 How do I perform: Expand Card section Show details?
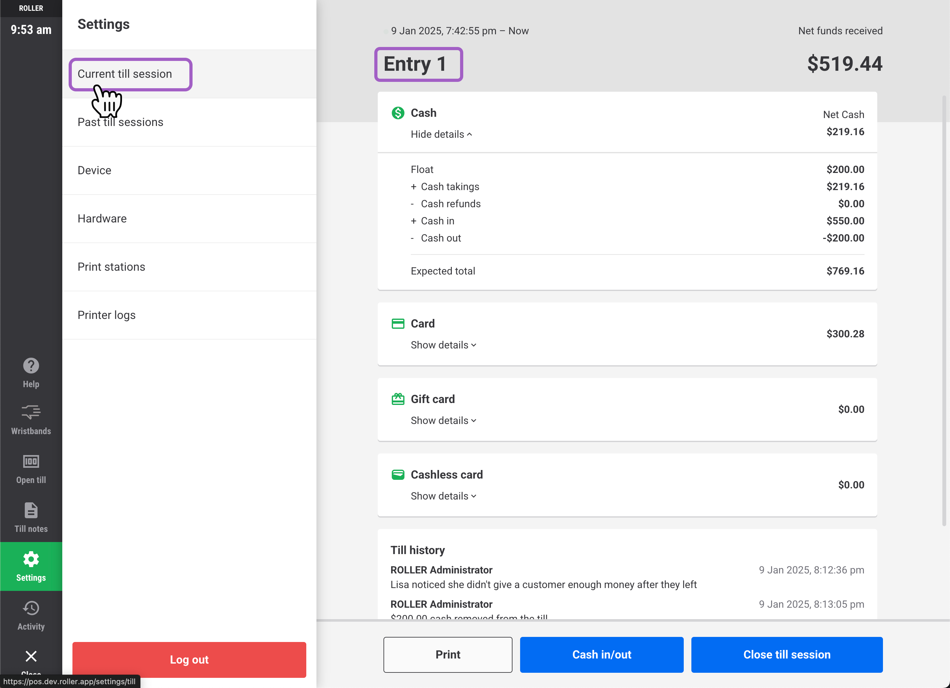coord(443,345)
